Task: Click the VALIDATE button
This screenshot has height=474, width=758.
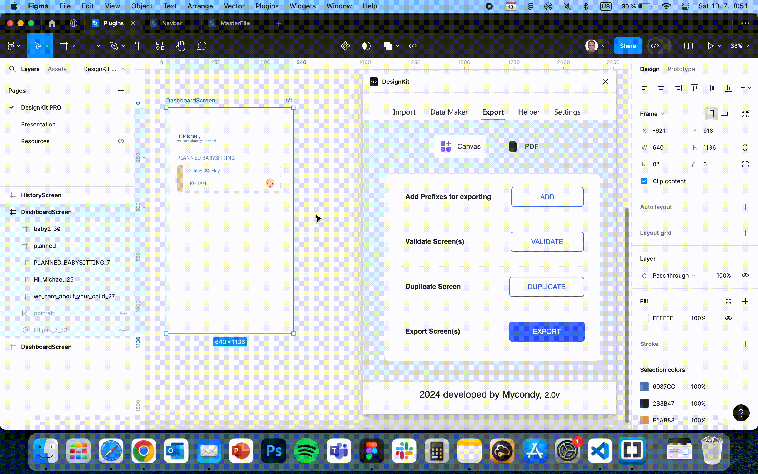Action: (547, 242)
